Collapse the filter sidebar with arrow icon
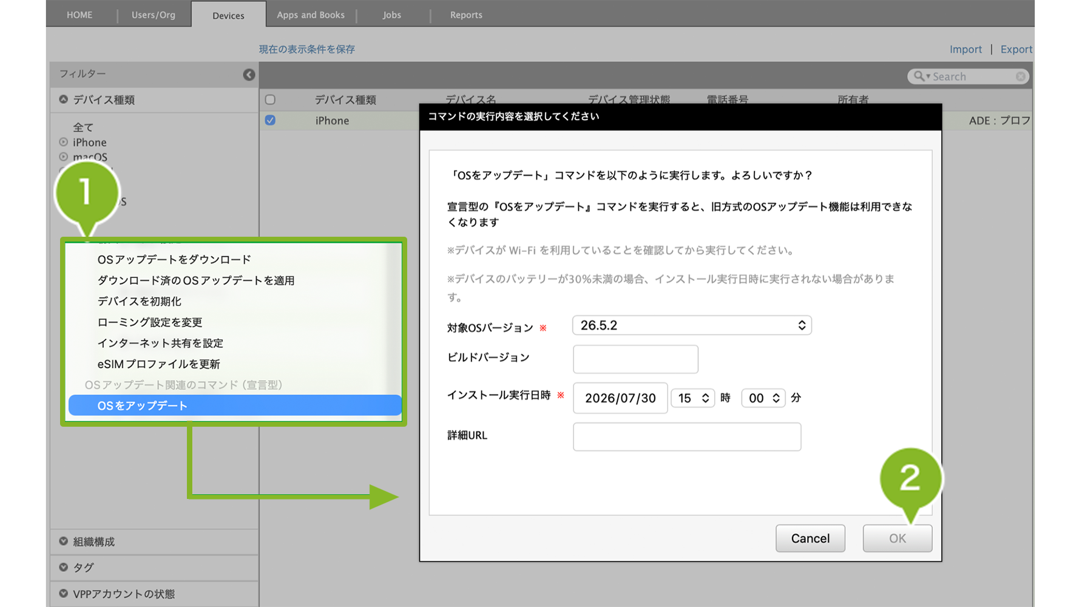 tap(249, 75)
